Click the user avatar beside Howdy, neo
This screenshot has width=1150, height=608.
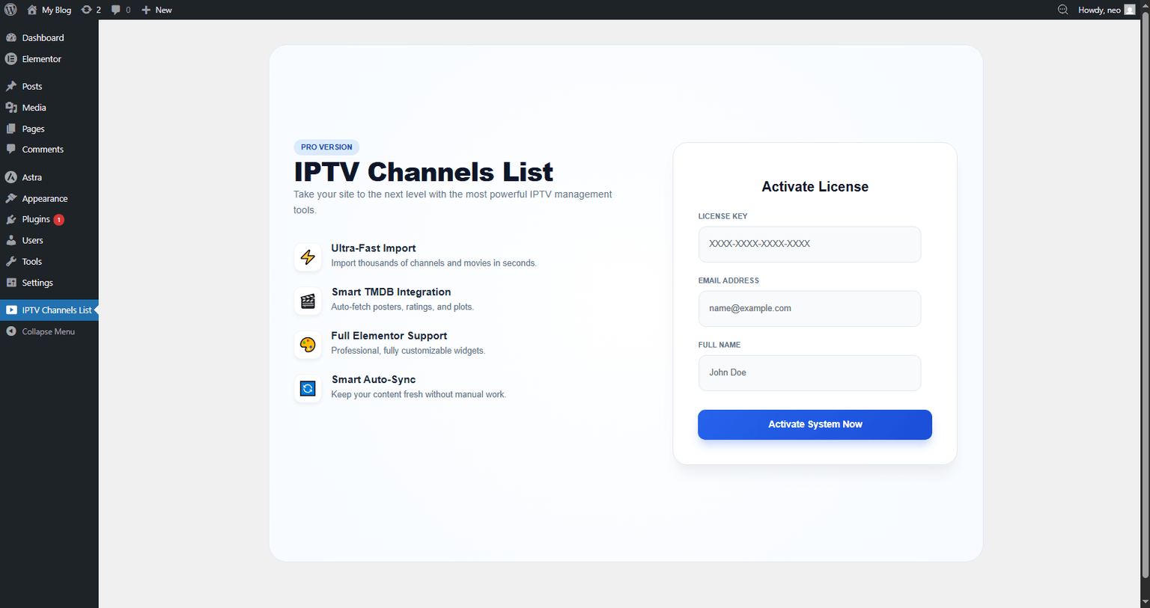point(1130,10)
